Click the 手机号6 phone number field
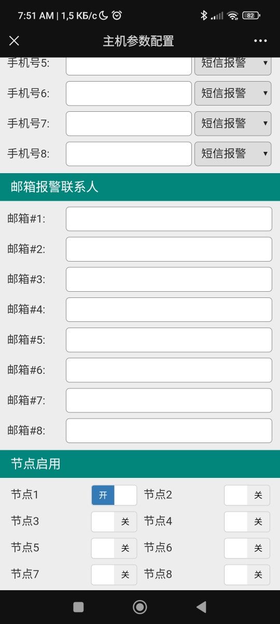Image resolution: width=280 pixels, height=624 pixels. point(129,94)
